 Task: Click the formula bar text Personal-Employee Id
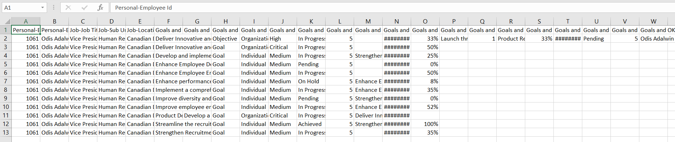143,7
